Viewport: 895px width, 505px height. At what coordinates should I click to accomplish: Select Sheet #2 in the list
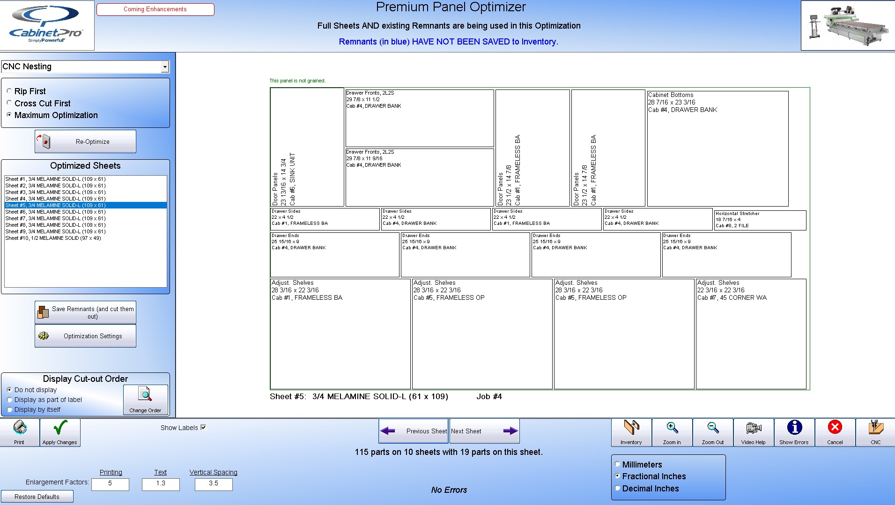click(86, 186)
